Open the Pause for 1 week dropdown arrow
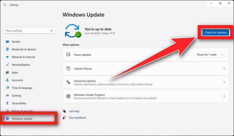Screen dimensions: 234x136 coord(222,54)
